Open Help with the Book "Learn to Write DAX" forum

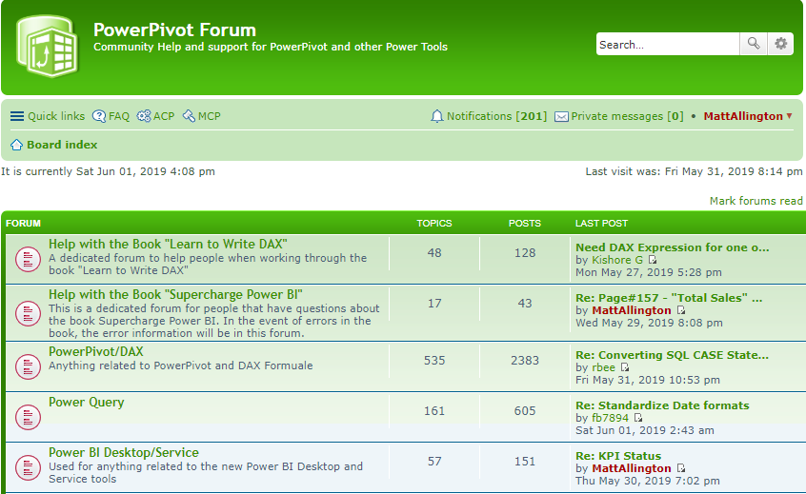(x=168, y=244)
